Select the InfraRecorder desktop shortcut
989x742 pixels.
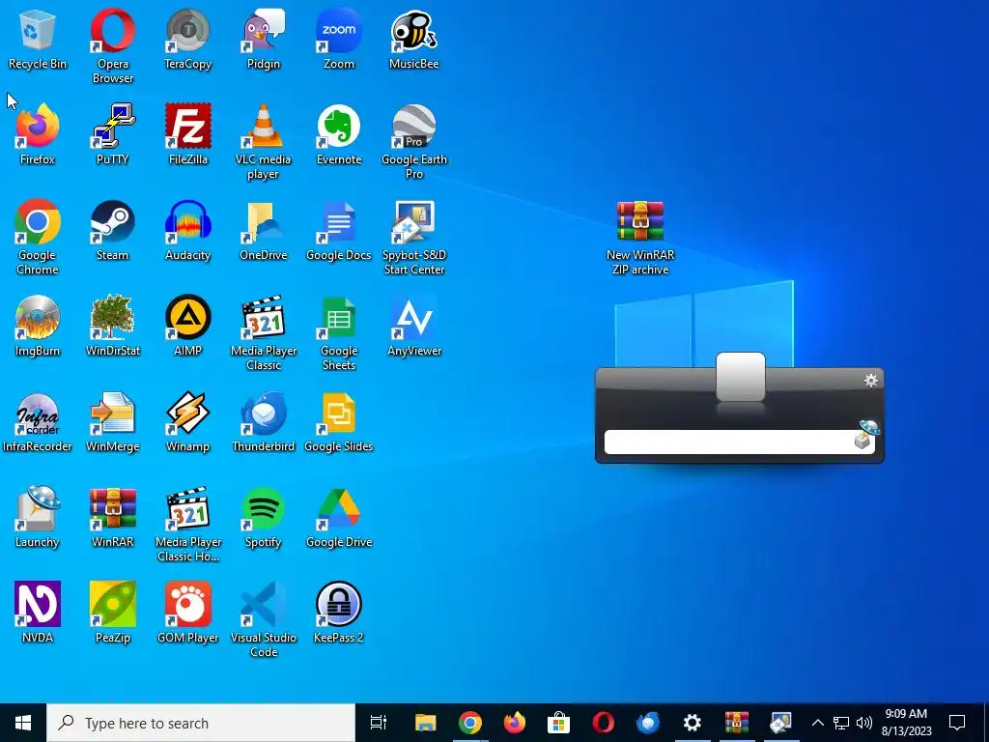pos(38,422)
